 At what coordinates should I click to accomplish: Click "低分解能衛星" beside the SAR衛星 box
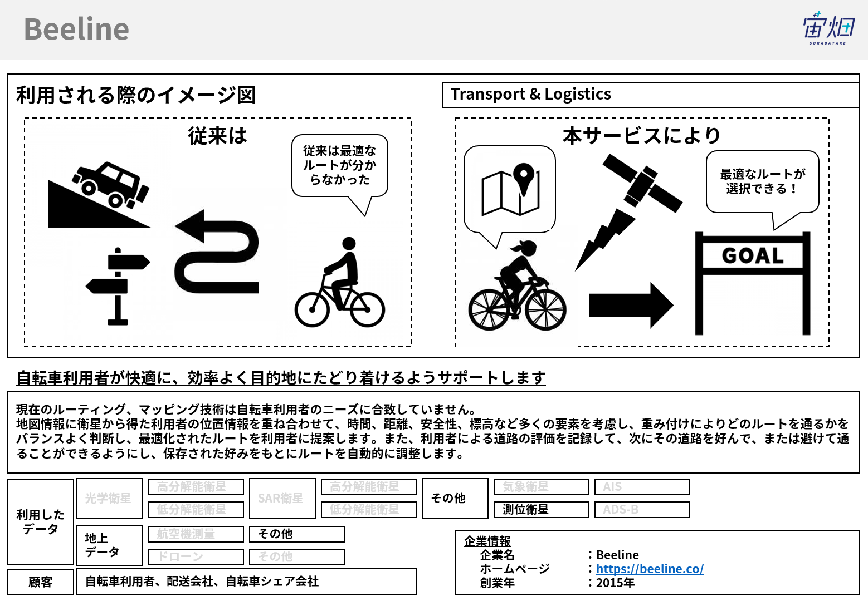(x=369, y=510)
